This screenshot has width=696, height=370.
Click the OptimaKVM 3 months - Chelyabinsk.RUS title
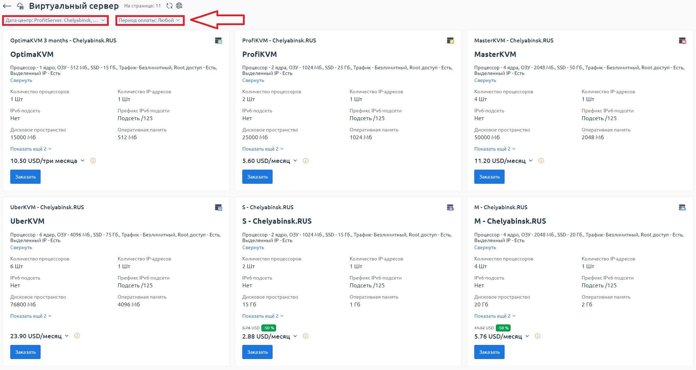point(63,41)
